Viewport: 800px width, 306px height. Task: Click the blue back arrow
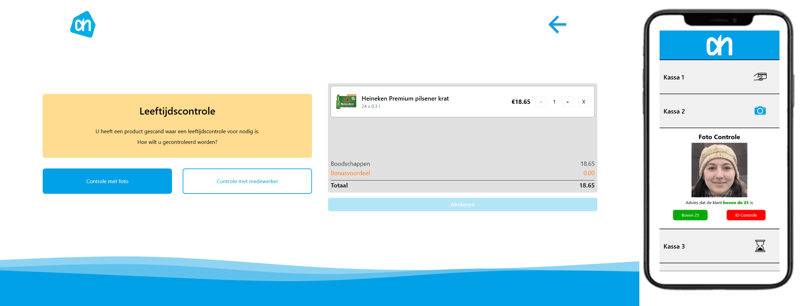(x=557, y=24)
